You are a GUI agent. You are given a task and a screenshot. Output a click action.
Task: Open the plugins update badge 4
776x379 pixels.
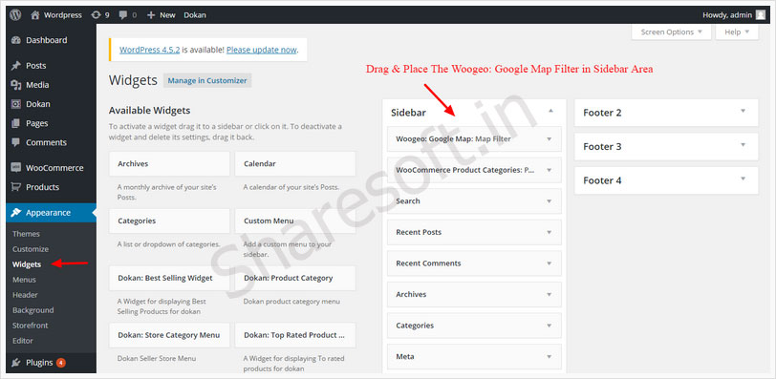coord(61,363)
